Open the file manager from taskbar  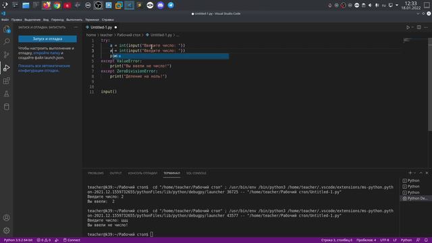tap(26, 5)
